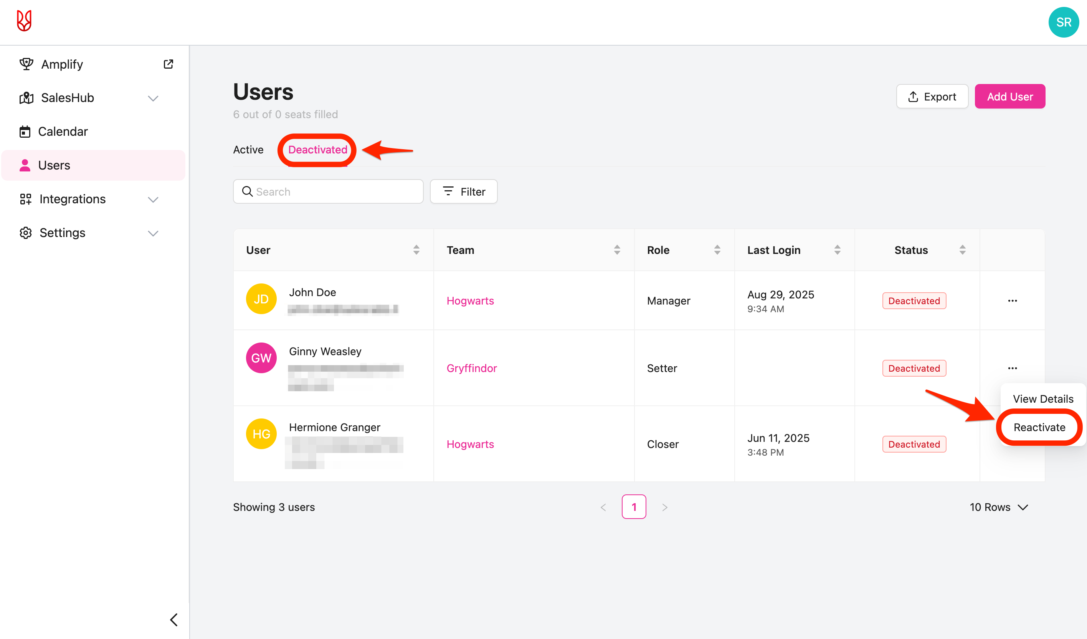Open the 10 Rows dropdown
Viewport: 1087px width, 639px height.
click(999, 507)
